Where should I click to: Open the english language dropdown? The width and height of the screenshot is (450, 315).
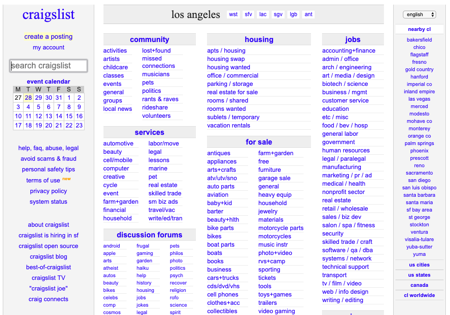pyautogui.click(x=420, y=14)
